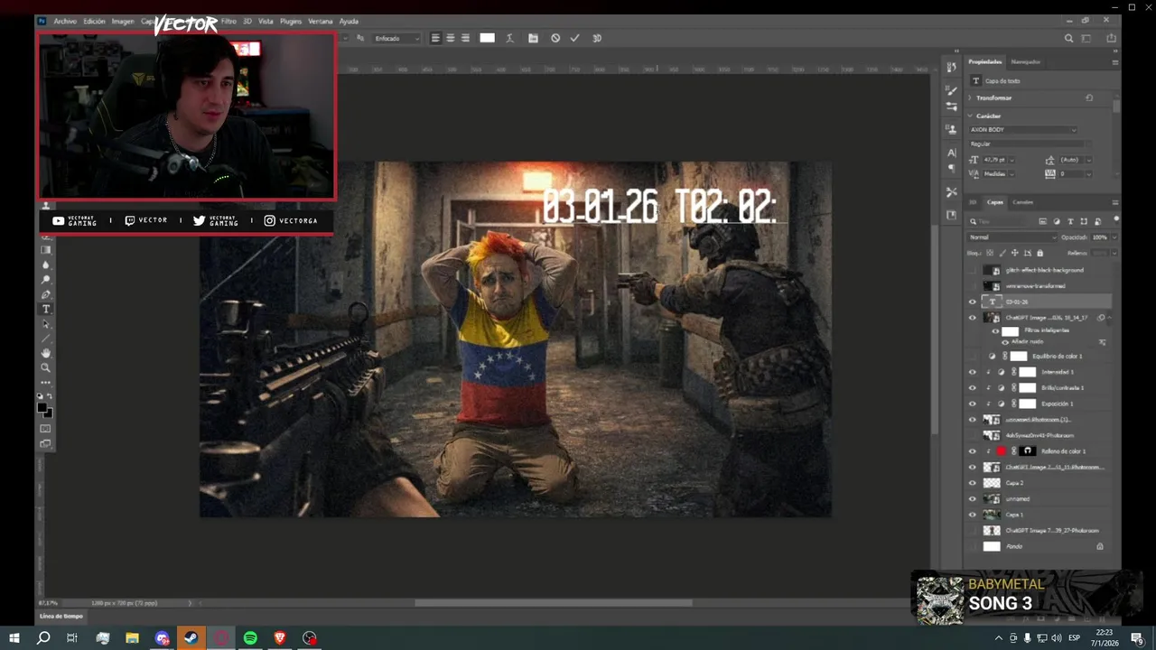Viewport: 1156px width, 650px height.
Task: Hide the Exposición 1 layer
Action: [973, 404]
